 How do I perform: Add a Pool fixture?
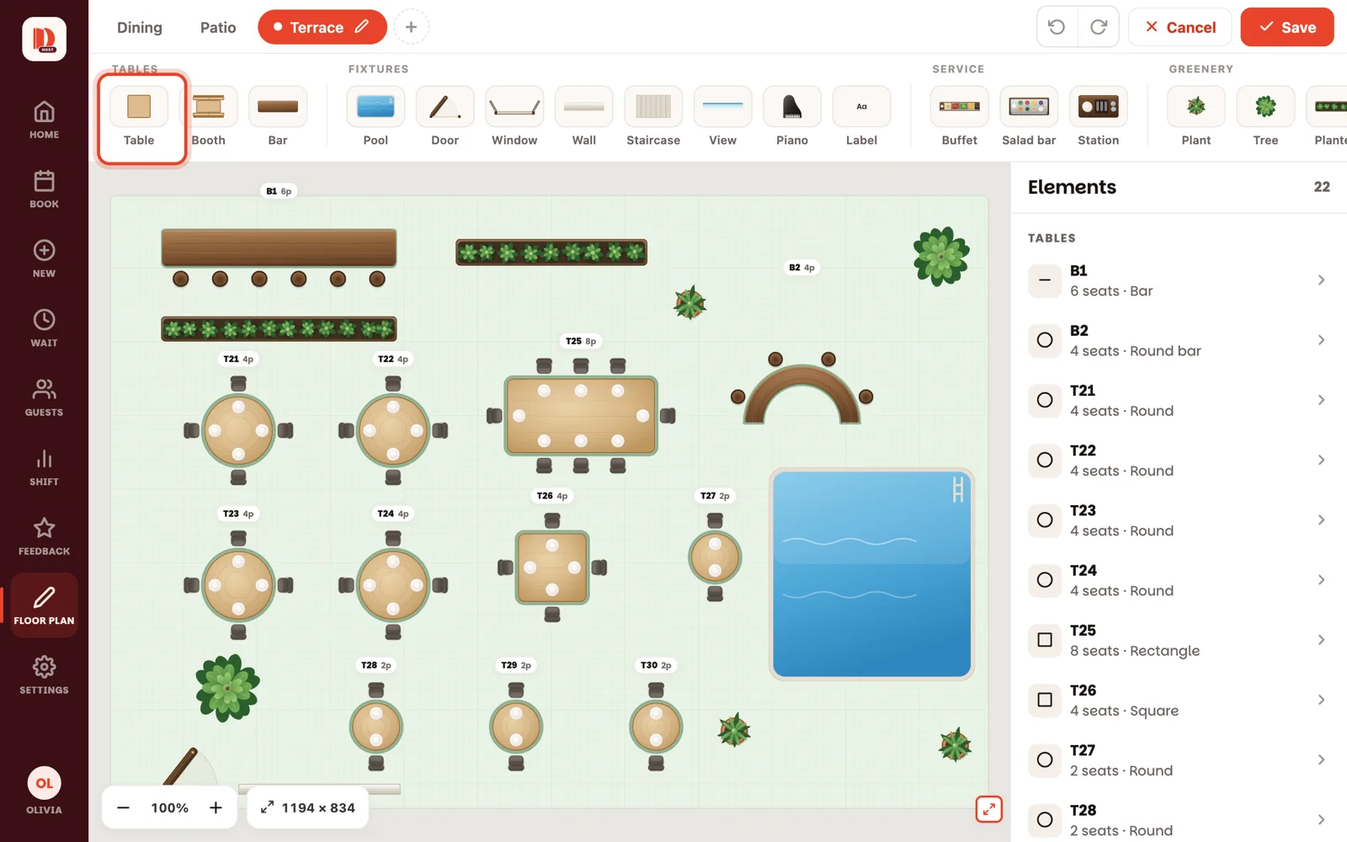pos(375,117)
